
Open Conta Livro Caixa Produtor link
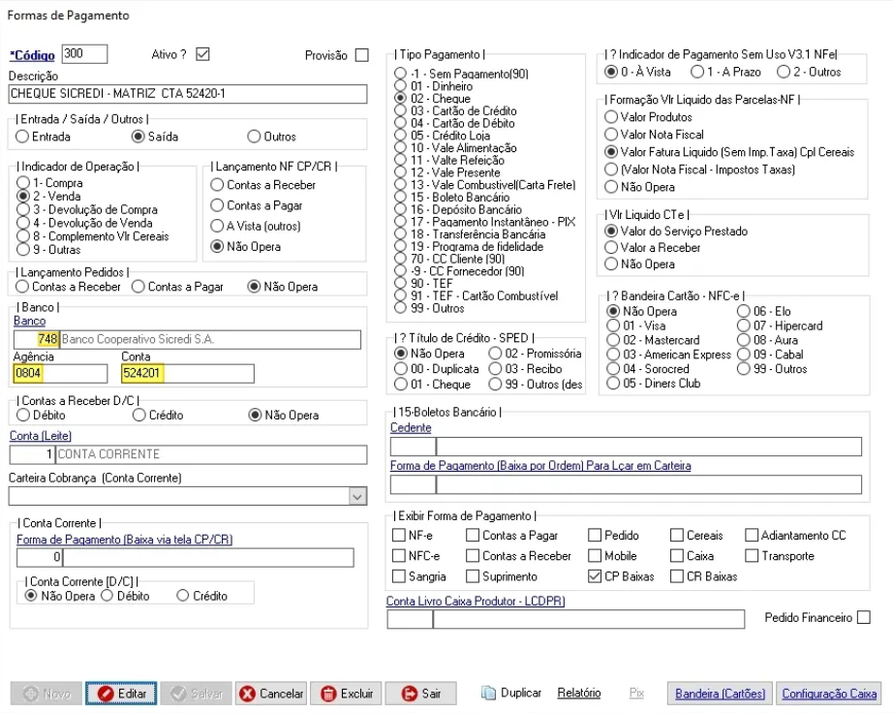click(476, 602)
